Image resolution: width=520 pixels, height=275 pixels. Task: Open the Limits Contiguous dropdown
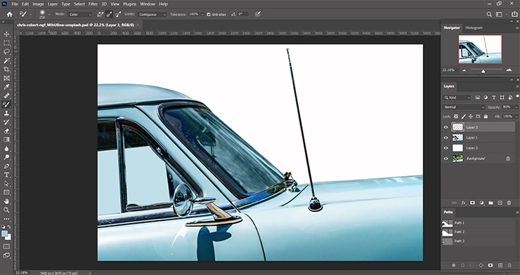(x=152, y=15)
